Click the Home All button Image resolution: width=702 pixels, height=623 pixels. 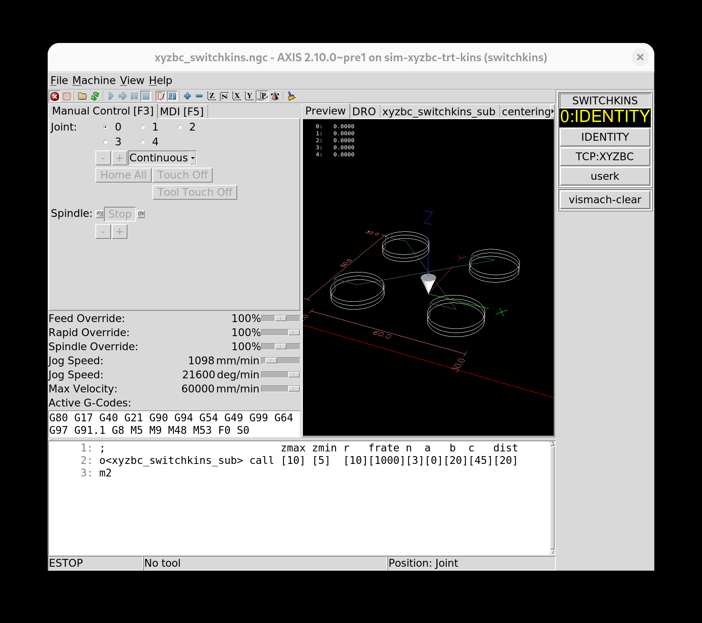click(124, 175)
